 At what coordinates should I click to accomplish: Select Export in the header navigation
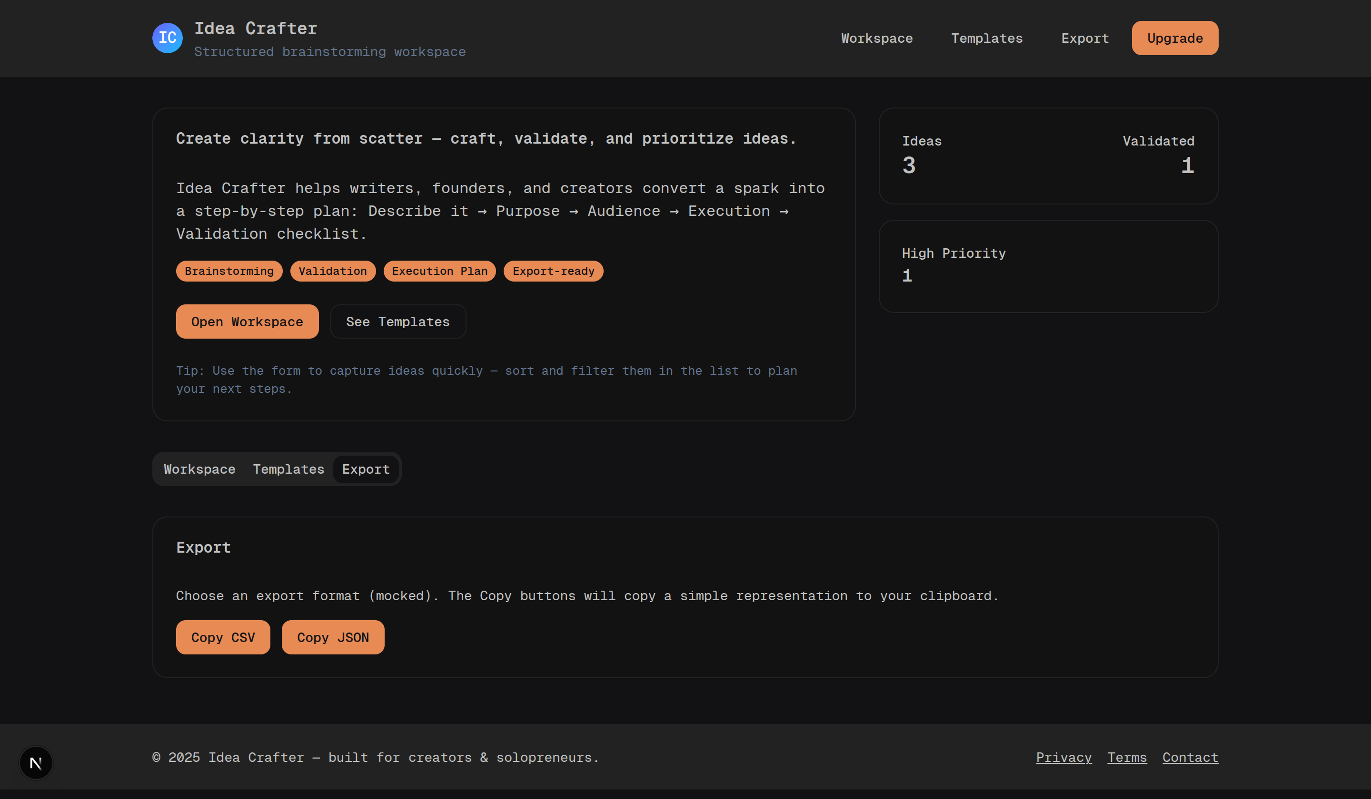click(1084, 38)
